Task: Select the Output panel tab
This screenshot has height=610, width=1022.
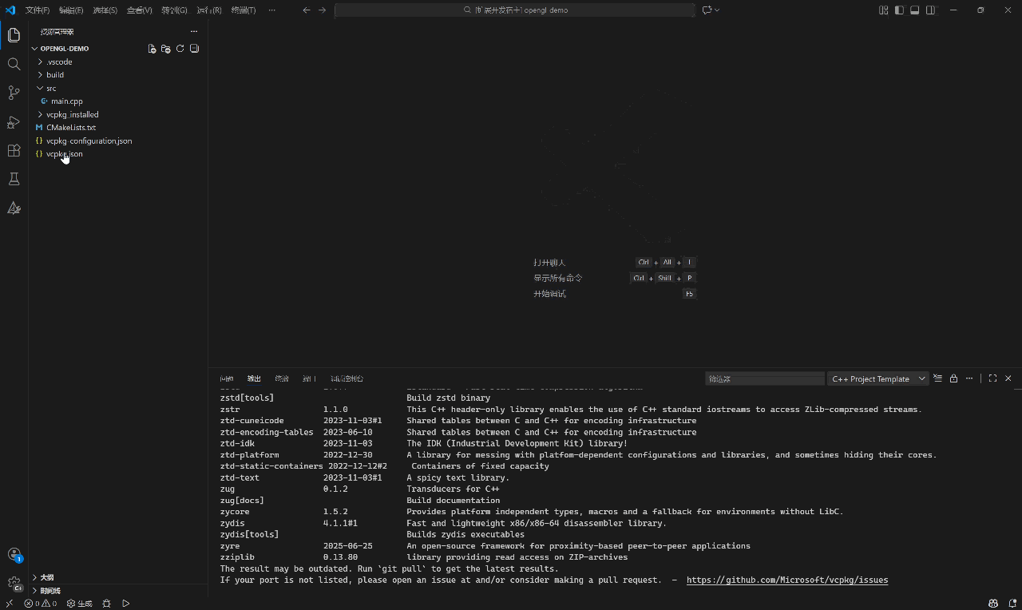Action: coord(254,378)
